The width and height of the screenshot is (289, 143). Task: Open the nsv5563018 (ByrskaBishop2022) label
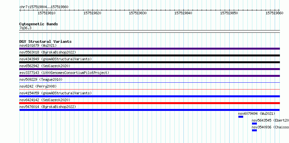tap(48, 52)
